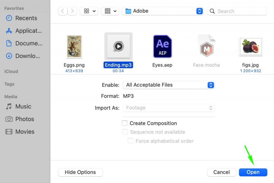
Task: Click the search magnifying glass icon
Action: tap(212, 11)
